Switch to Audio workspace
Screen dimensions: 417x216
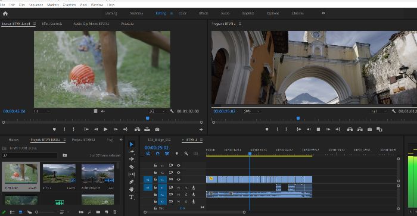(x=225, y=13)
